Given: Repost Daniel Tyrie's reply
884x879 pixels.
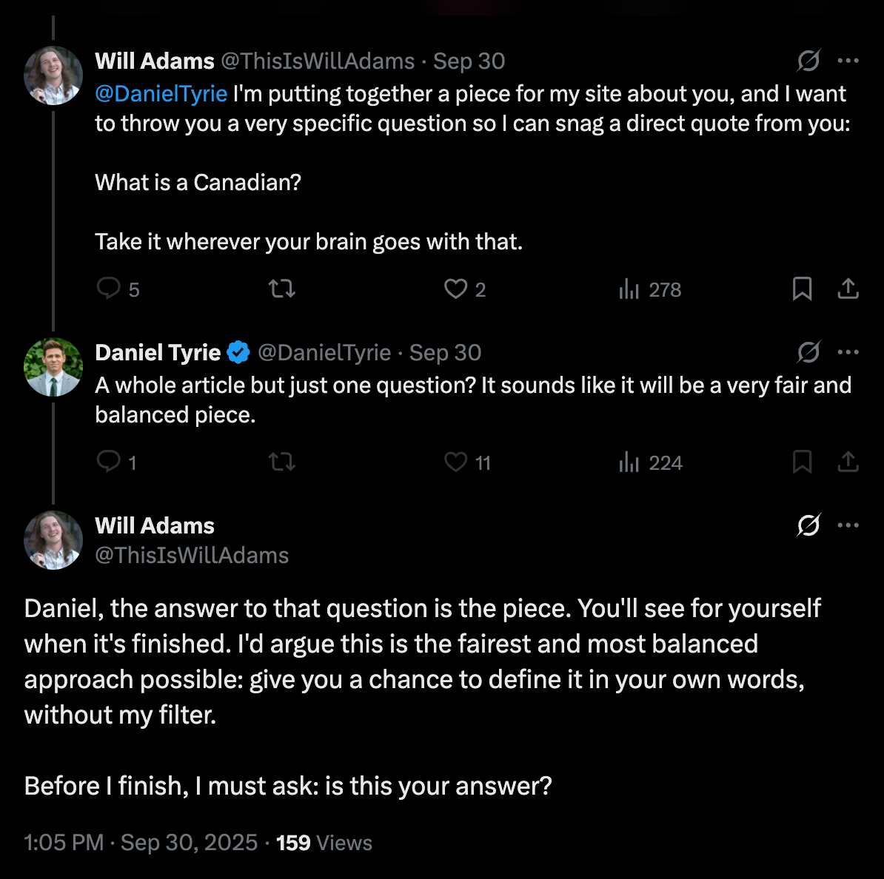Looking at the screenshot, I should 281,462.
